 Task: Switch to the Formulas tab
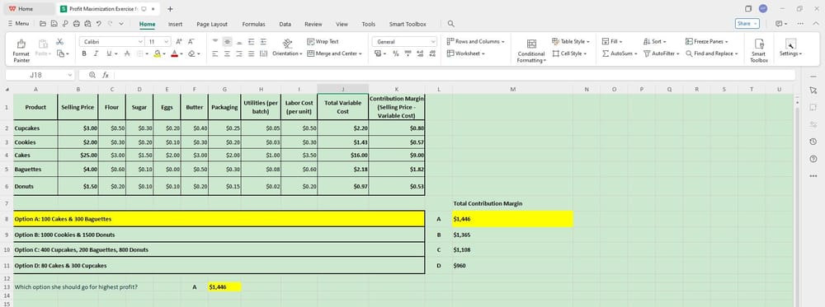pos(253,24)
